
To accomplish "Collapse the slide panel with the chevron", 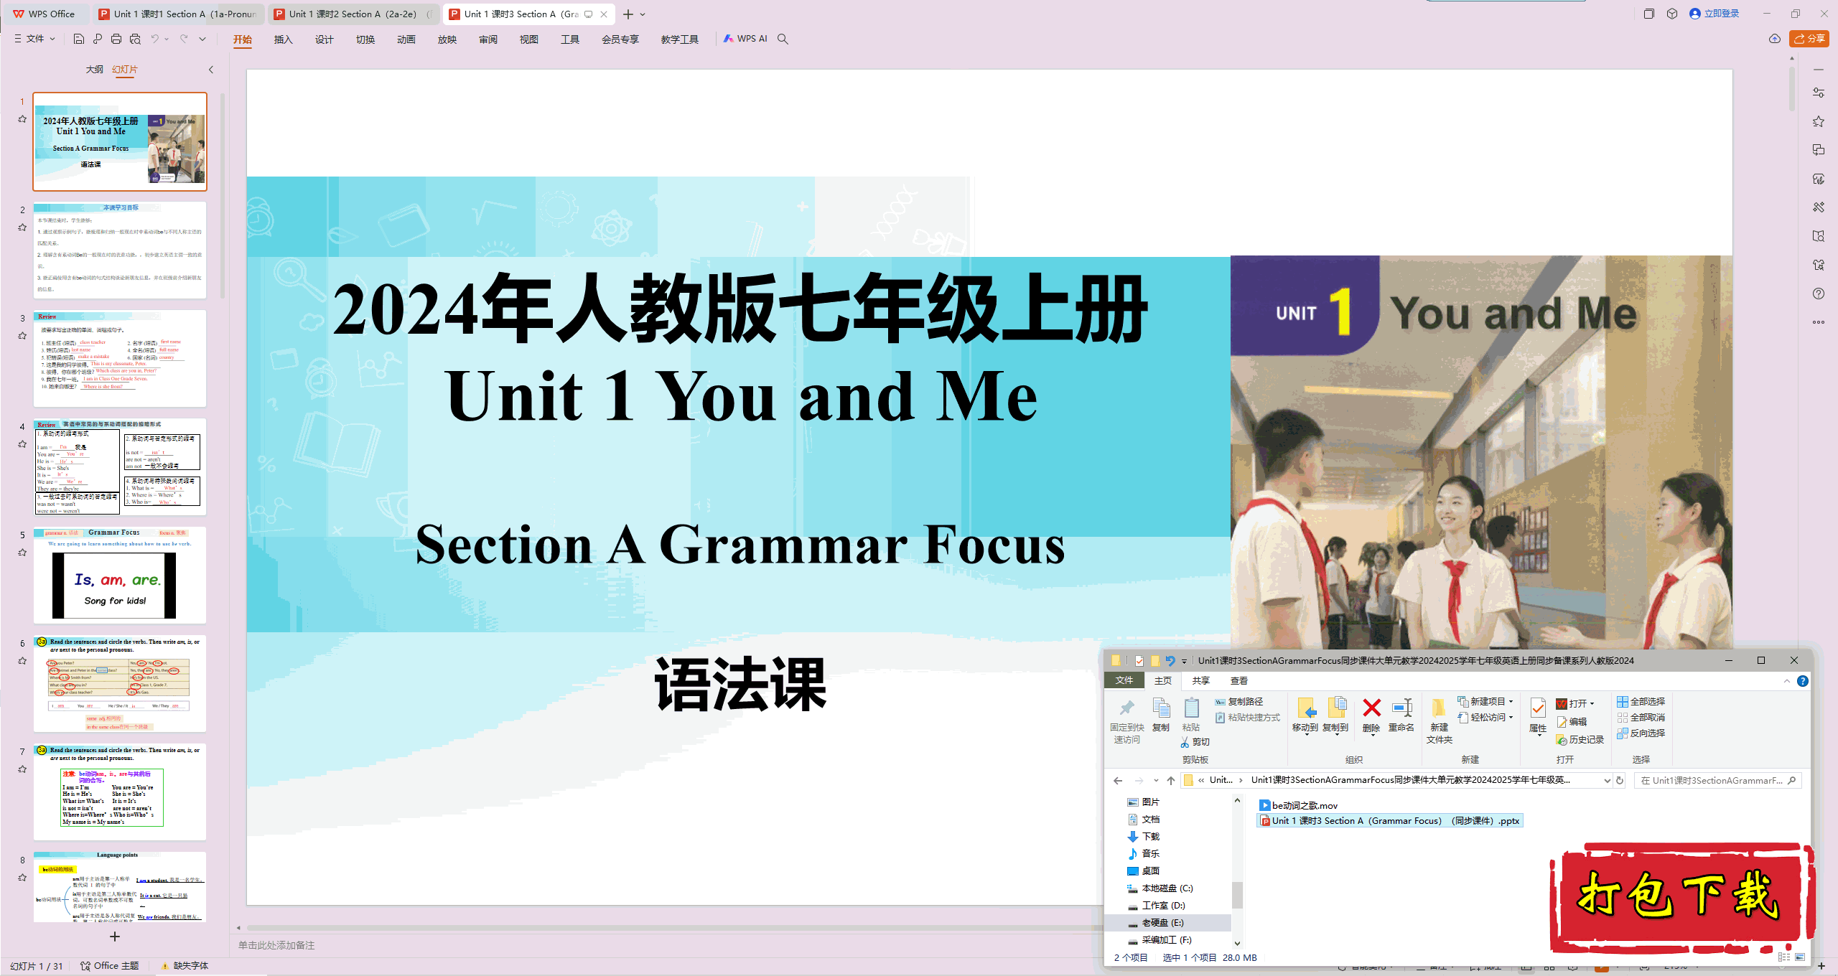I will 211,70.
